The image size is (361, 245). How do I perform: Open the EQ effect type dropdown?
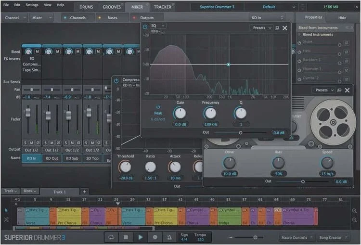point(158,26)
